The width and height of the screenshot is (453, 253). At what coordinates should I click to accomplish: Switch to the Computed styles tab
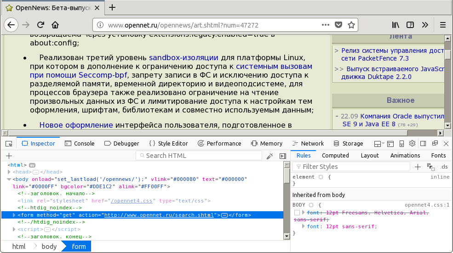point(335,156)
